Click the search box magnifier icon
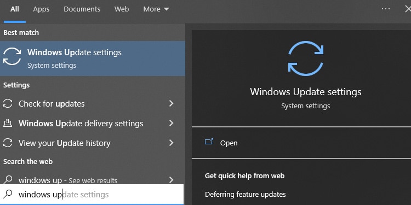The width and height of the screenshot is (411, 205). 8,194
